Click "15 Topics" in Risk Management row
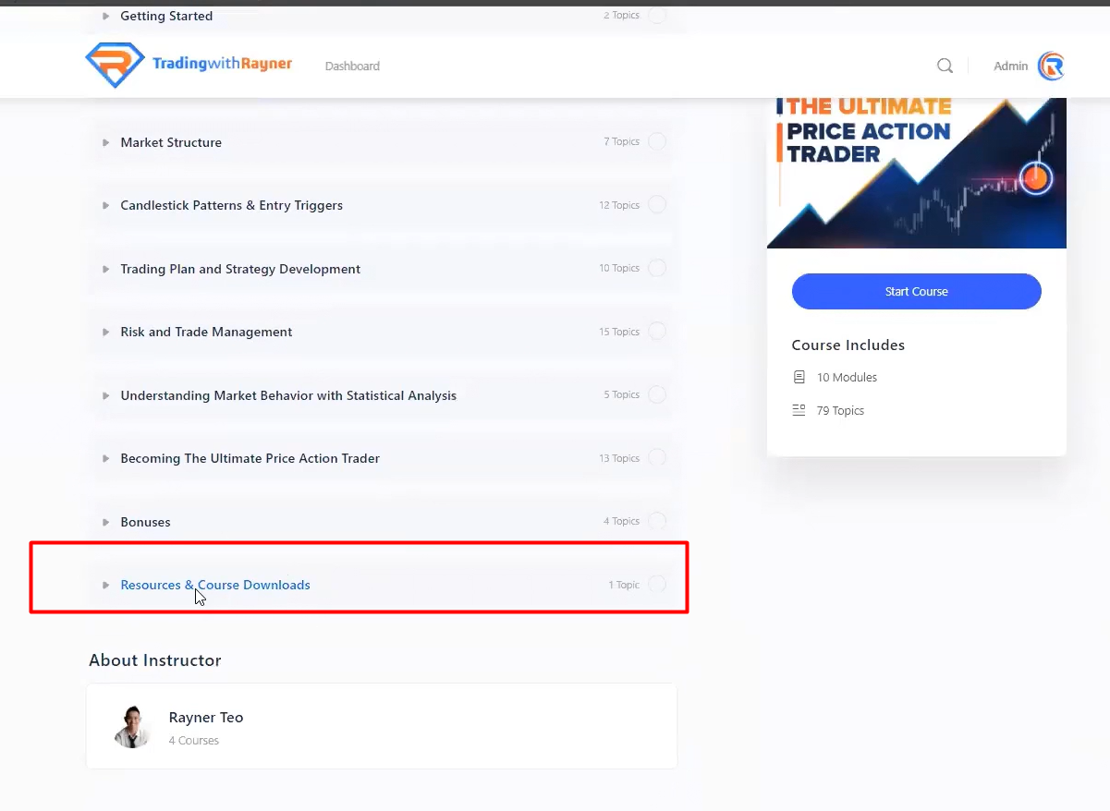Viewport: 1110px width, 811px height. coord(619,332)
